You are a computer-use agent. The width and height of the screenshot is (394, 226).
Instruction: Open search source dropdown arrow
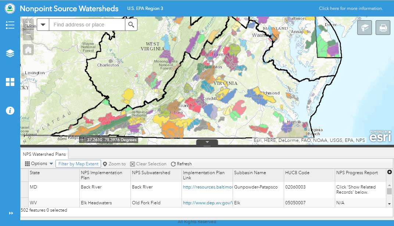coord(43,25)
